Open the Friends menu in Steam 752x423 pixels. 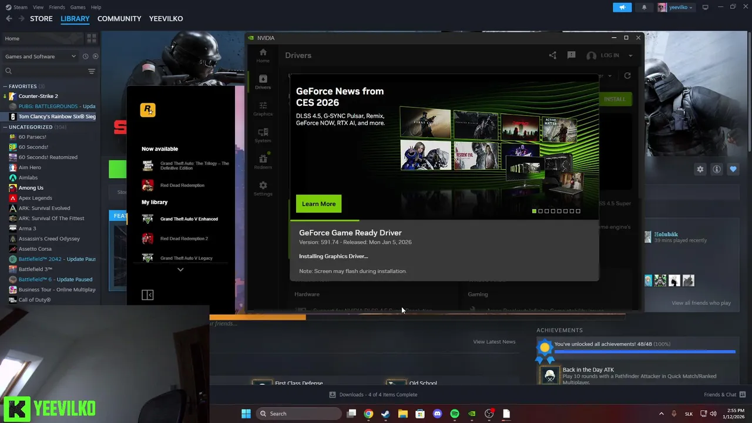tap(57, 7)
